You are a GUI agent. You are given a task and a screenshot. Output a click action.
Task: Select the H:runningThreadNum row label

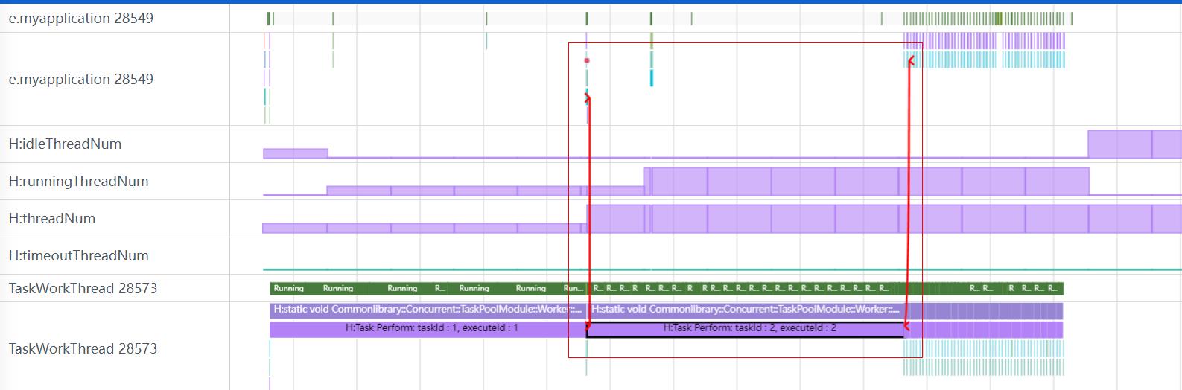tap(78, 182)
